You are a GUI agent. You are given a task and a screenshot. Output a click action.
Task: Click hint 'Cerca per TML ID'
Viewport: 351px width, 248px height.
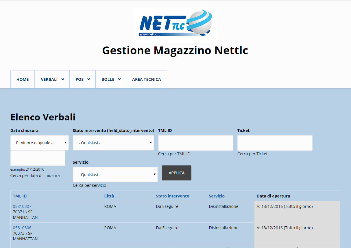click(174, 154)
